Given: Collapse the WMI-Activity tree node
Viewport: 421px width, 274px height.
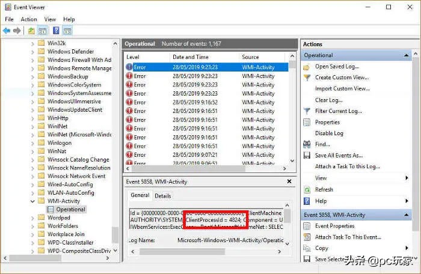Looking at the screenshot, I should (x=33, y=201).
